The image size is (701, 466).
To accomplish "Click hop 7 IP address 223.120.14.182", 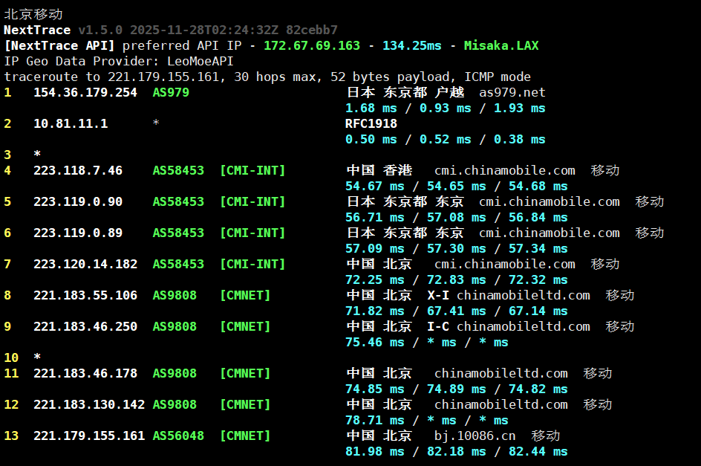I will [x=85, y=264].
